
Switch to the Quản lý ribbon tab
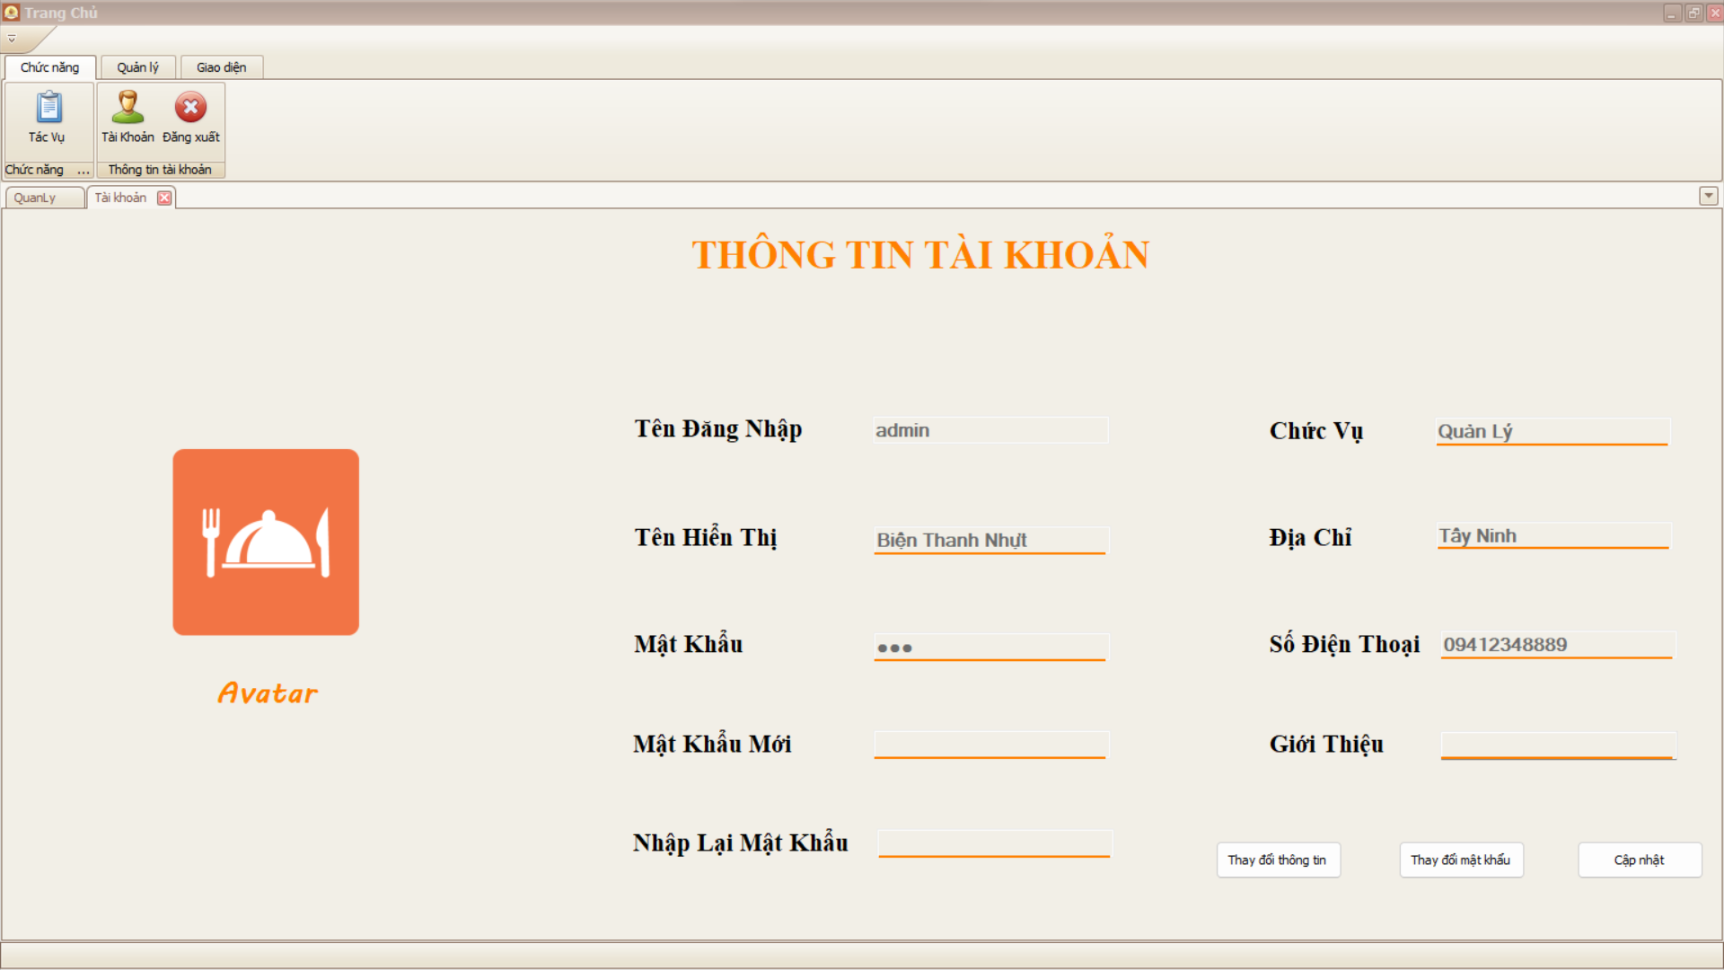point(137,67)
